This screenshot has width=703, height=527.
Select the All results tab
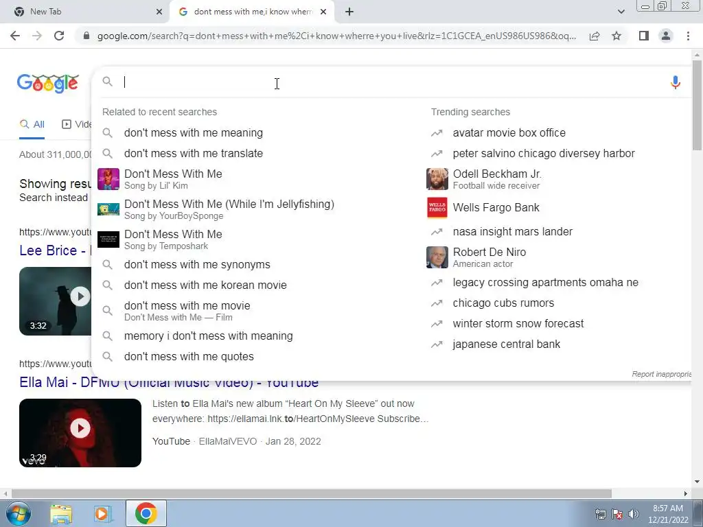tap(32, 125)
